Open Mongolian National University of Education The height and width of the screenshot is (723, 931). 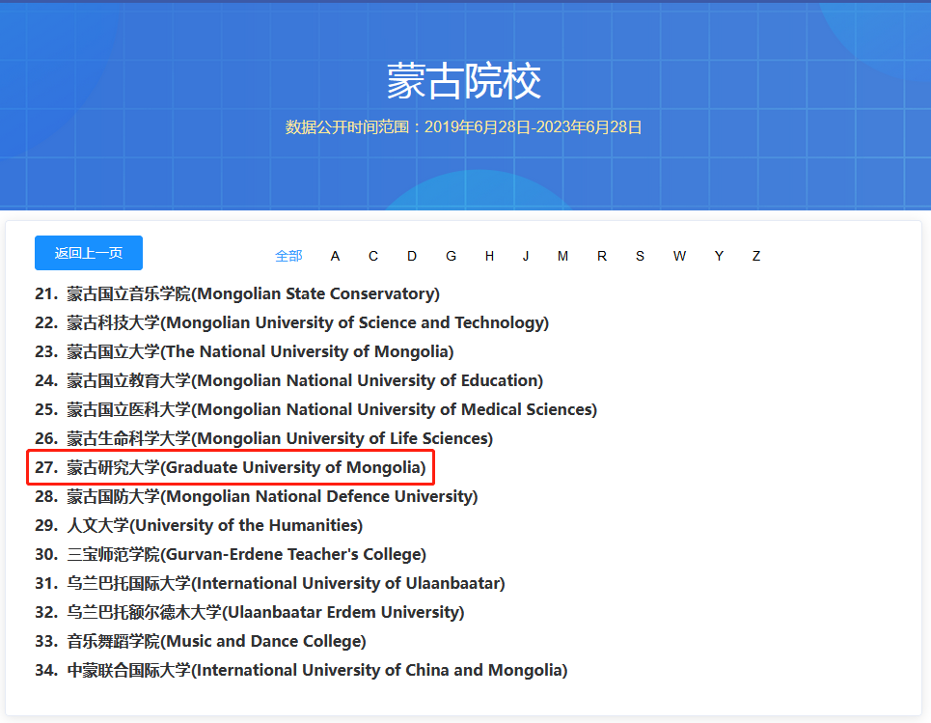point(288,381)
